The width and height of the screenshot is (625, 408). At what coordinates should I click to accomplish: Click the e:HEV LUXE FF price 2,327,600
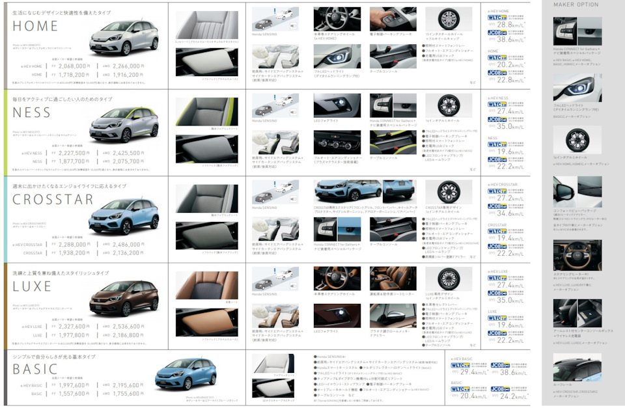pos(74,326)
